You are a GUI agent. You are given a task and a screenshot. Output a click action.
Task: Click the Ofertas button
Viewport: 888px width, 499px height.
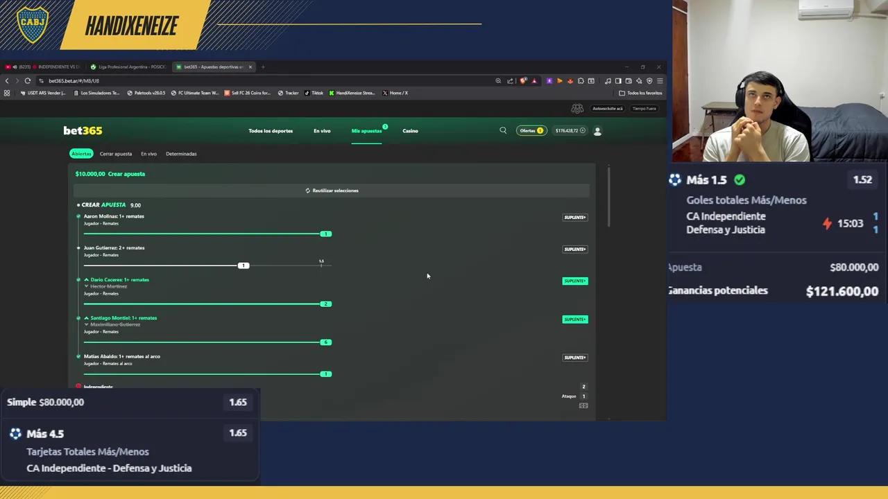[x=531, y=130]
